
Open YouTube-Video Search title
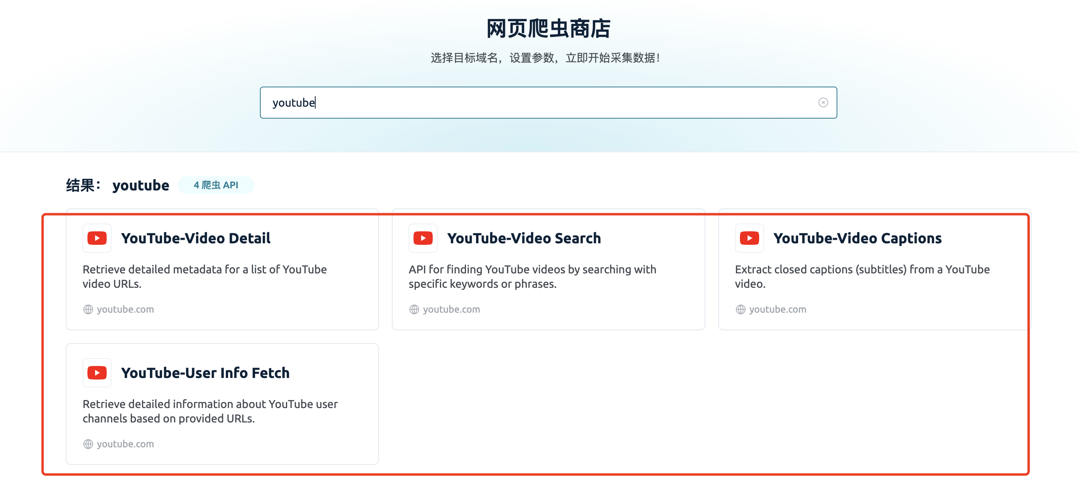coord(523,238)
